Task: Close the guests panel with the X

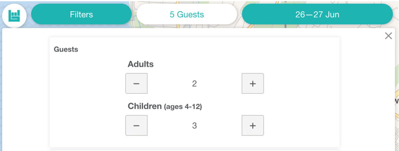Action: click(388, 36)
